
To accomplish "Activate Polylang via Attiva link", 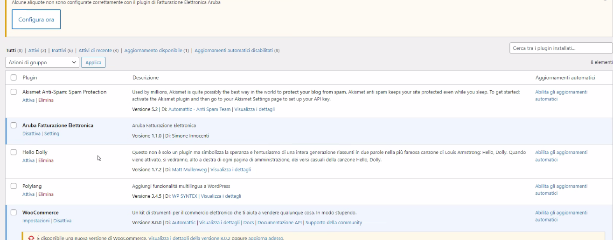I will (28, 194).
